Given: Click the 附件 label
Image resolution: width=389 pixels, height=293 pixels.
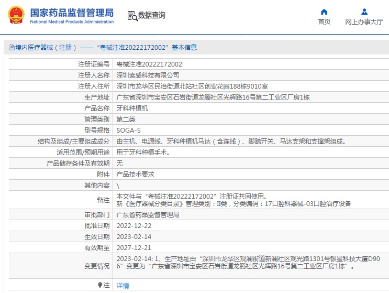Looking at the screenshot, I should tap(103, 175).
